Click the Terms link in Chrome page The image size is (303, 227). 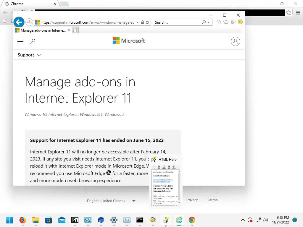pyautogui.click(x=212, y=200)
